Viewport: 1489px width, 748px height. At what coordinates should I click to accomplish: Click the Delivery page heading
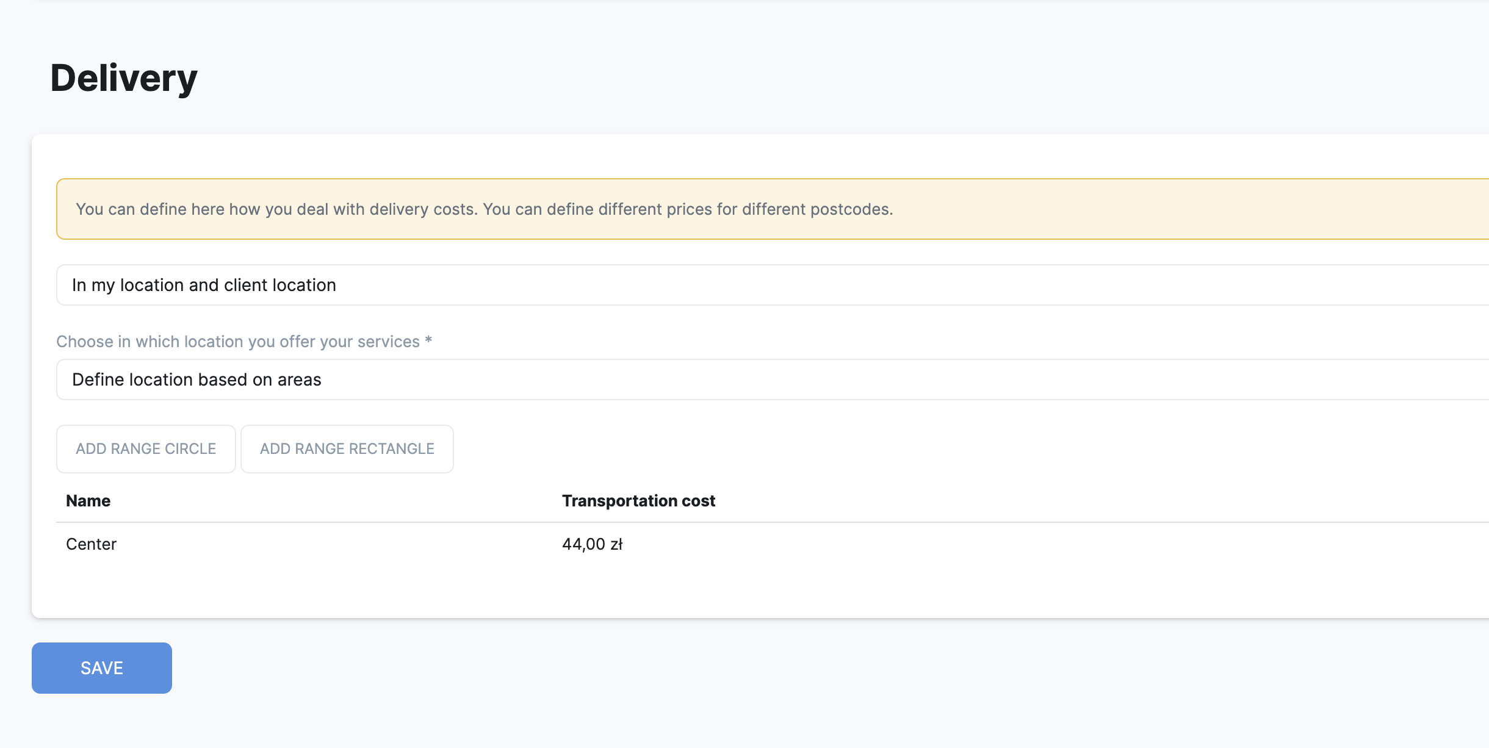point(124,78)
